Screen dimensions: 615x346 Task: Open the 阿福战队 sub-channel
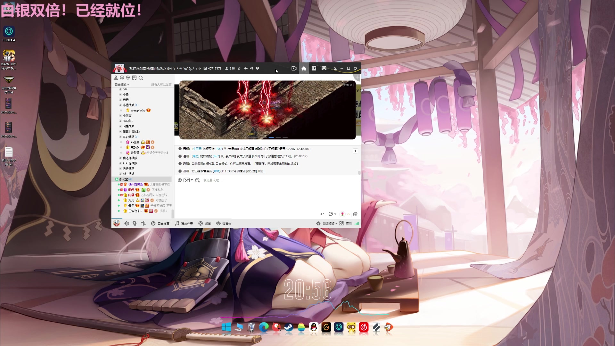pos(128,126)
